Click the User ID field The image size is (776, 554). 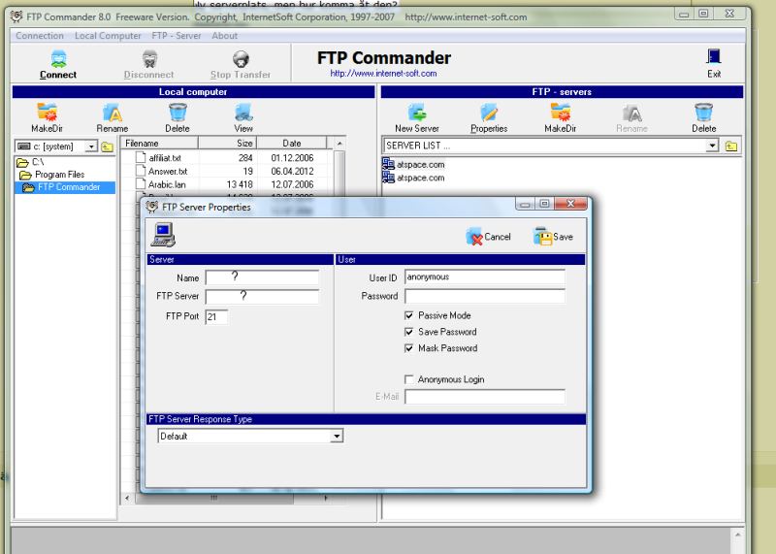[x=484, y=277]
